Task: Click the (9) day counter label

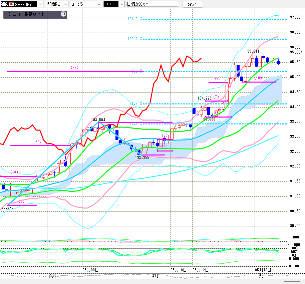Action: point(22,201)
